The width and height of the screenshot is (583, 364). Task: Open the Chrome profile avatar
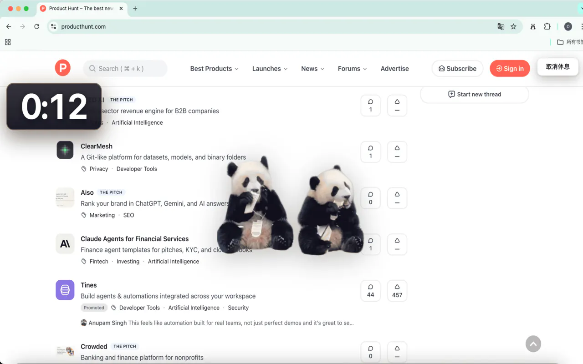tap(568, 26)
